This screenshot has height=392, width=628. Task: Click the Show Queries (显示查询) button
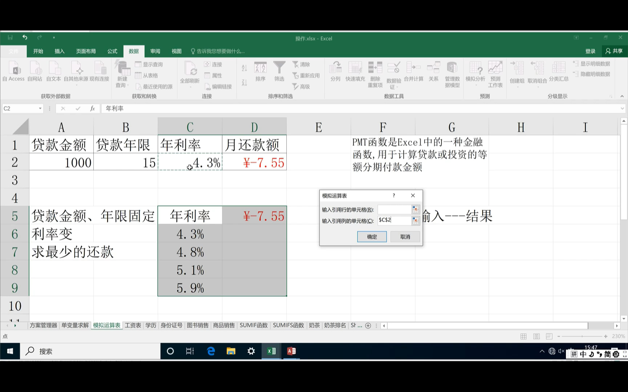point(149,64)
